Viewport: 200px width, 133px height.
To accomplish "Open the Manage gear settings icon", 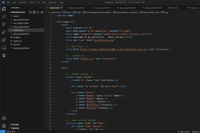I will click(x=4, y=126).
